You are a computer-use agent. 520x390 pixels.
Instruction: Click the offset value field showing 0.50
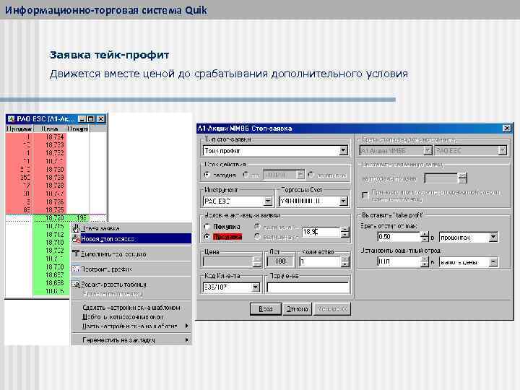point(399,237)
